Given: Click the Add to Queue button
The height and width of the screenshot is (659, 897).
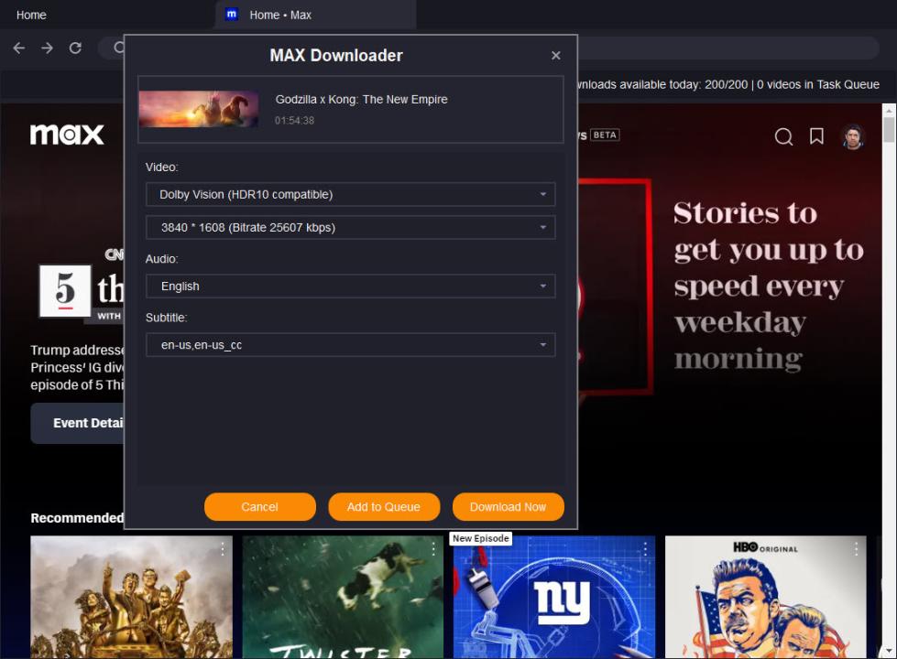Looking at the screenshot, I should pyautogui.click(x=384, y=507).
